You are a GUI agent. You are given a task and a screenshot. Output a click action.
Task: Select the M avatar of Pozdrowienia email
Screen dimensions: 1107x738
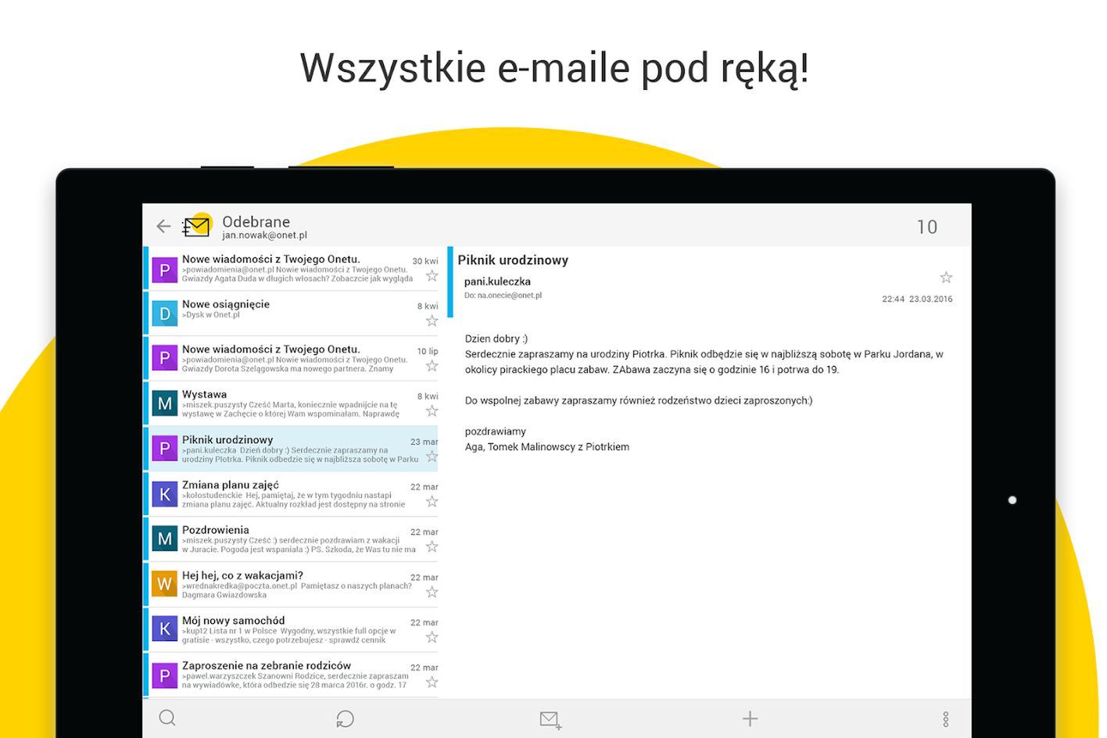click(164, 539)
